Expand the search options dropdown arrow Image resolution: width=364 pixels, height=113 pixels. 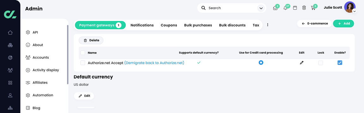click(261, 8)
